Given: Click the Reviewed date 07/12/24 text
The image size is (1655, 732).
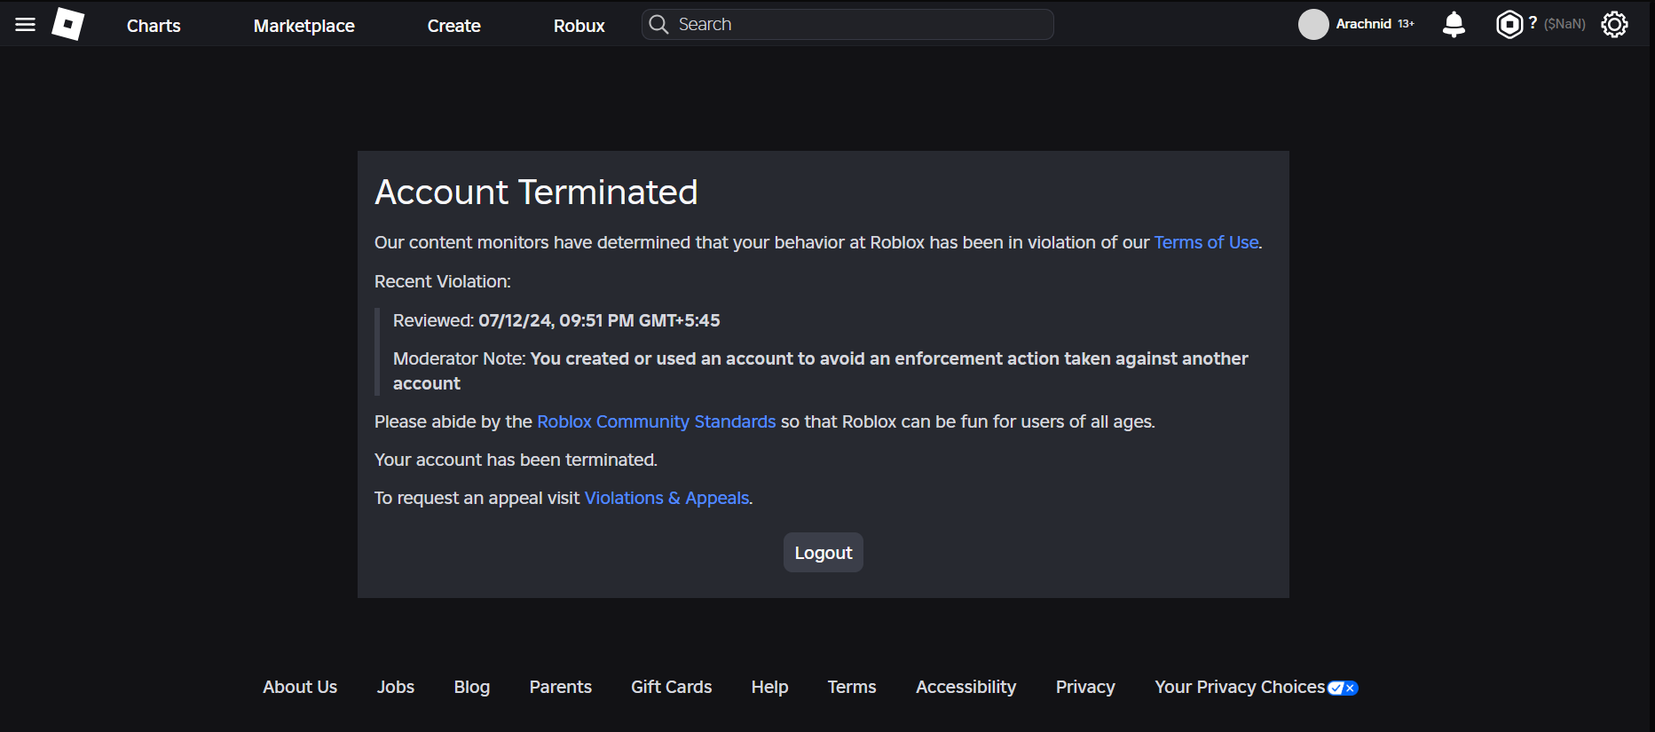Looking at the screenshot, I should tap(599, 320).
